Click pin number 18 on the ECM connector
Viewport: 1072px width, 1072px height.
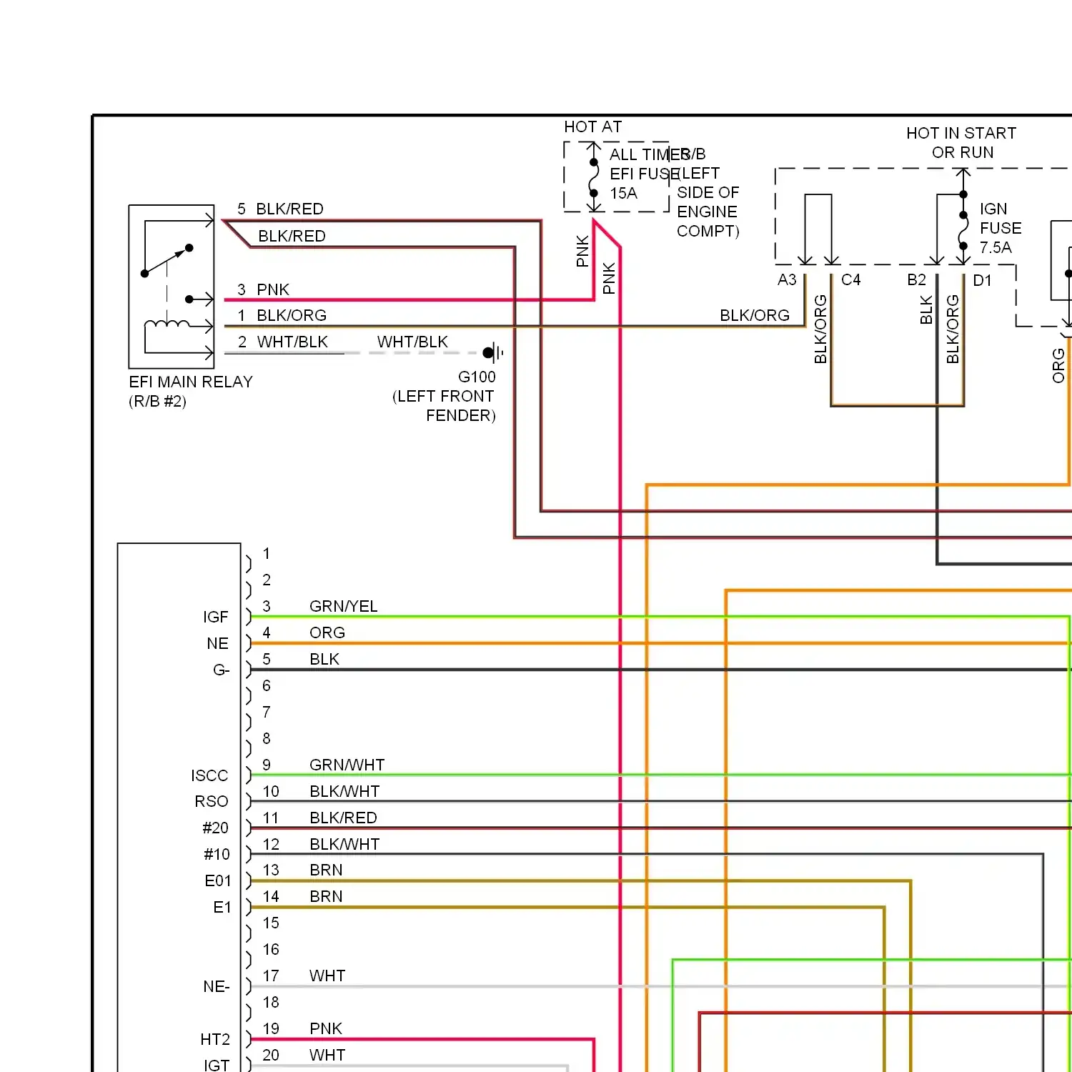pos(271,1002)
